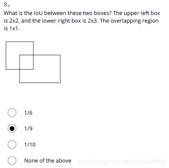
Task: Choose the 1/10 radio button
Action: pos(12,145)
